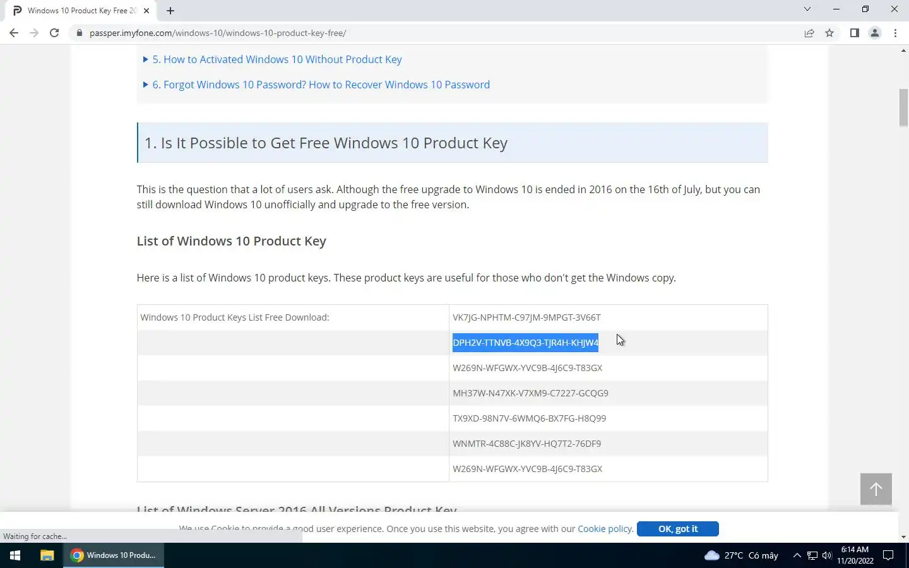Image resolution: width=909 pixels, height=568 pixels.
Task: Open the tab search dropdown chevron
Action: pos(807,9)
